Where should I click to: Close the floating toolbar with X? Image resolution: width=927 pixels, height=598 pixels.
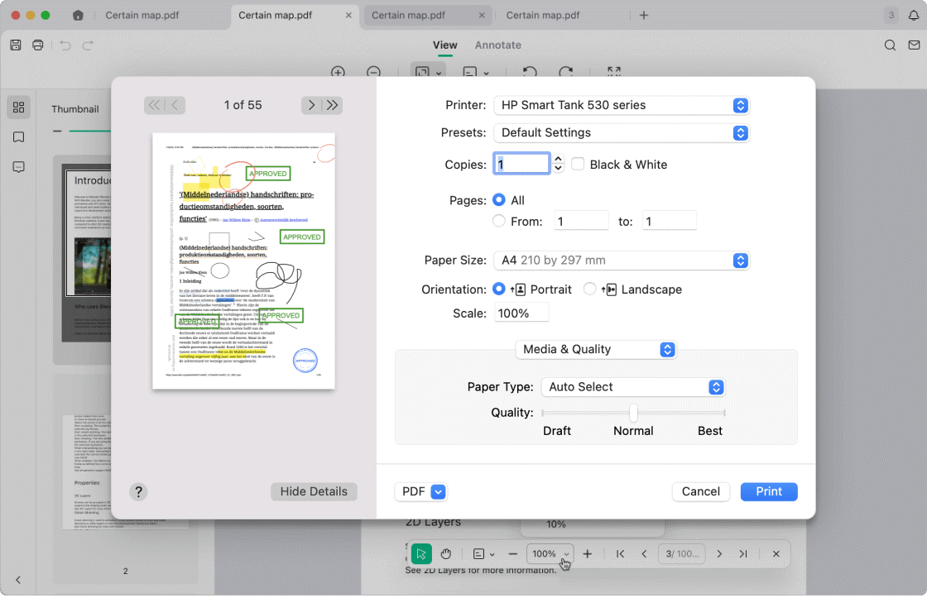[776, 553]
